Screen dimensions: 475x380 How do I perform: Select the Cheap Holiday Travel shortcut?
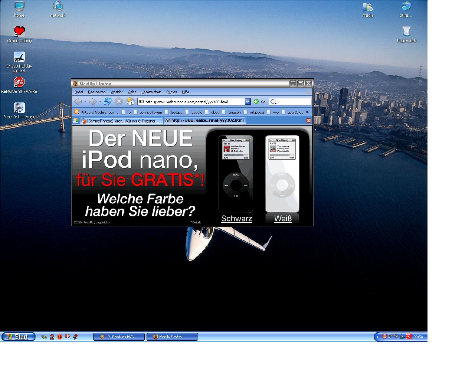[19, 62]
